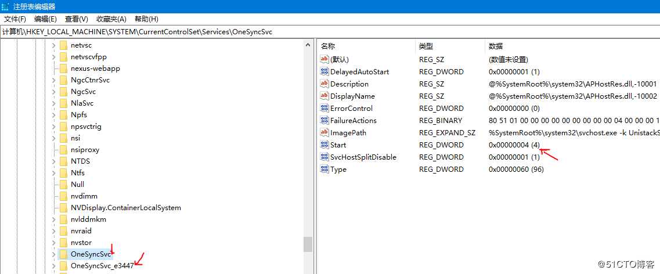660x274 pixels.
Task: Click the NgcSvc folder icon
Action: point(63,91)
